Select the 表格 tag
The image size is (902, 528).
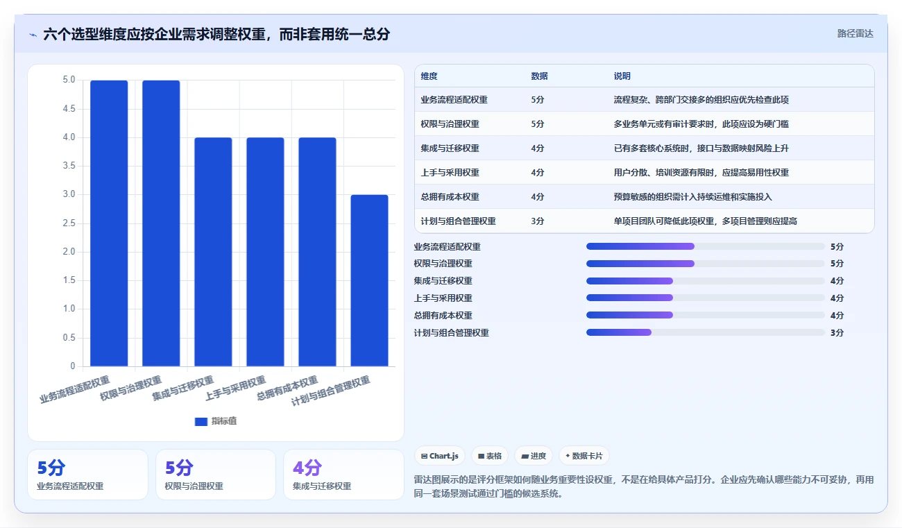(x=489, y=456)
